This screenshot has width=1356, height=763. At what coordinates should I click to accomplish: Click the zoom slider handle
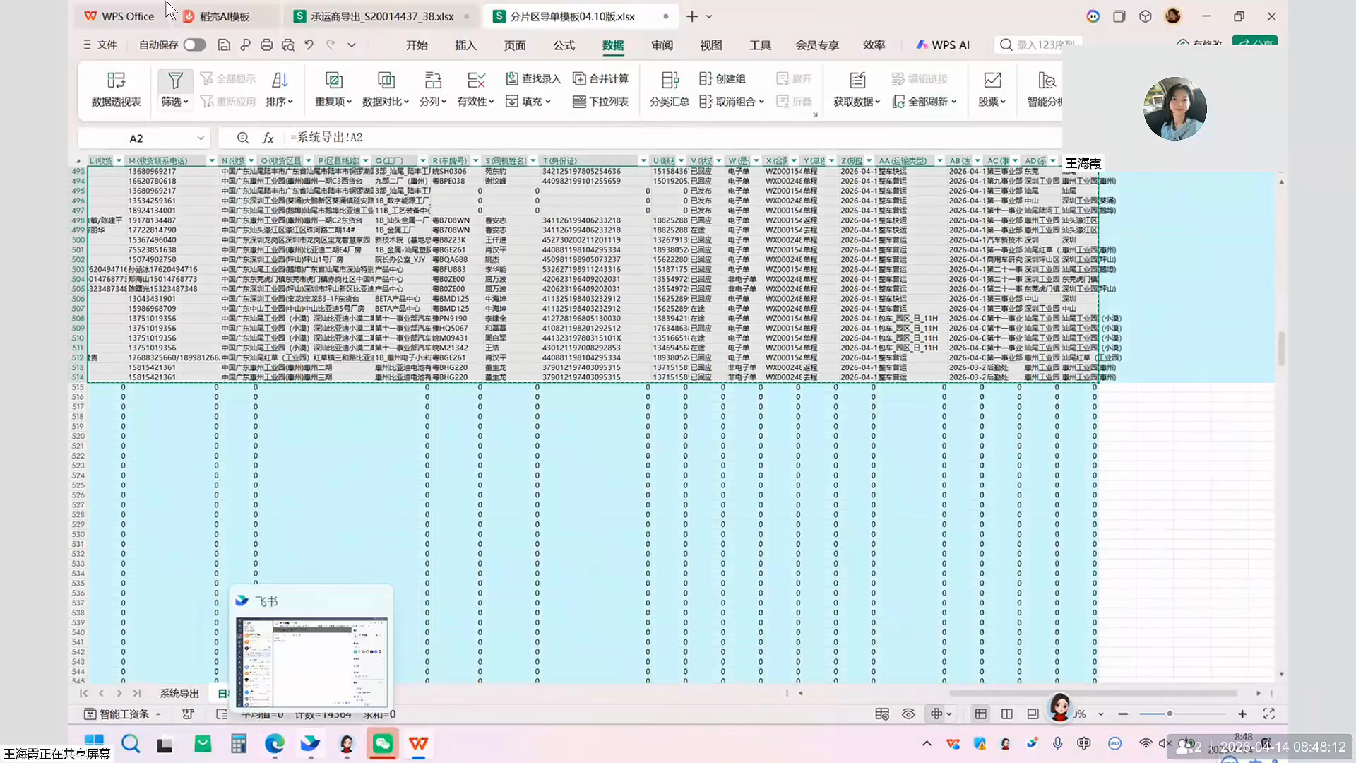point(1170,714)
